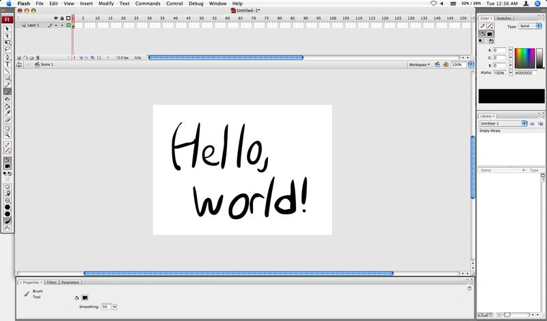Click the Edit Symbols icon
547x321 pixels.
pos(445,64)
